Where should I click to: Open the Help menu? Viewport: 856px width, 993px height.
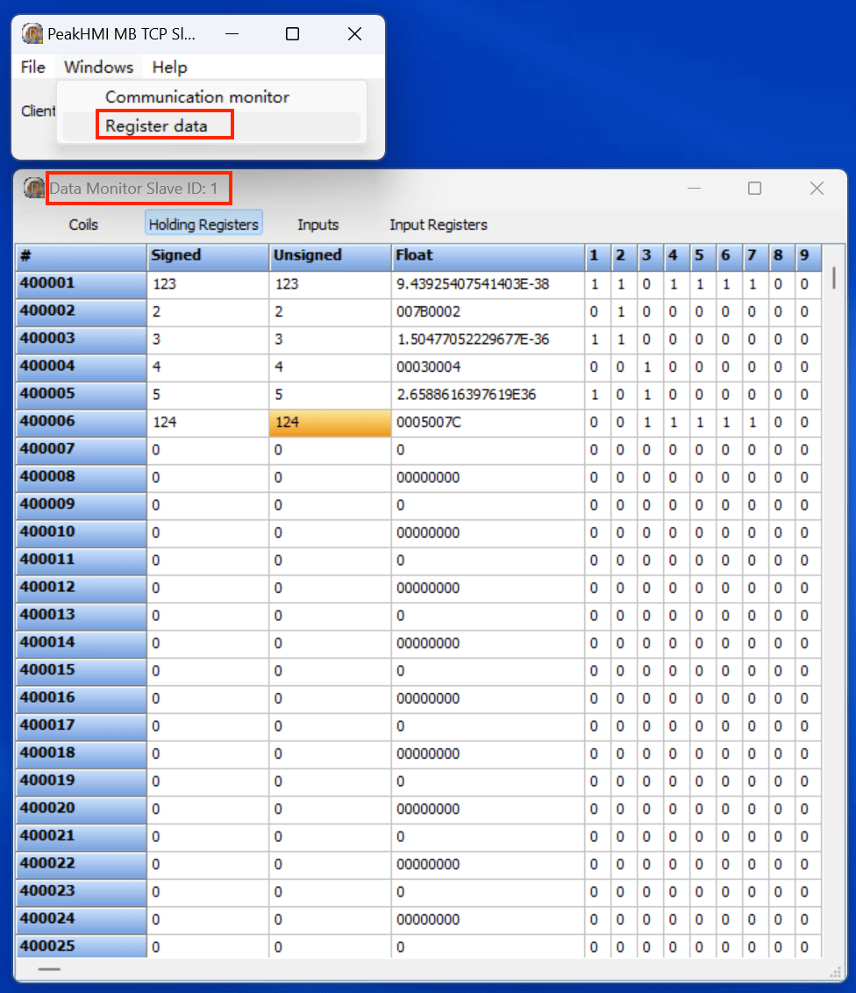[x=168, y=68]
